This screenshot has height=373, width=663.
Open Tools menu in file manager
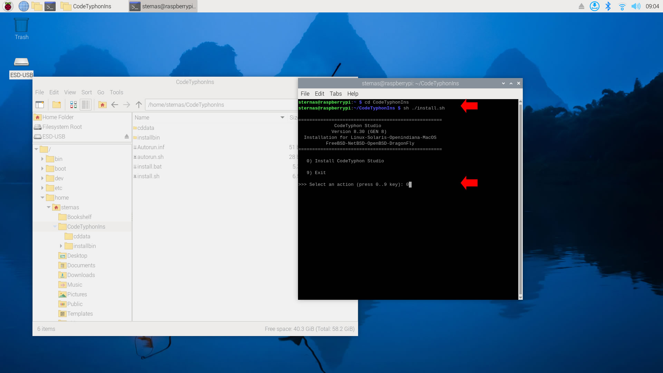[116, 92]
